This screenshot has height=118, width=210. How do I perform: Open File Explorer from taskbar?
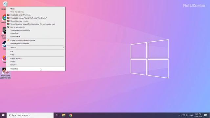[x=64, y=115]
